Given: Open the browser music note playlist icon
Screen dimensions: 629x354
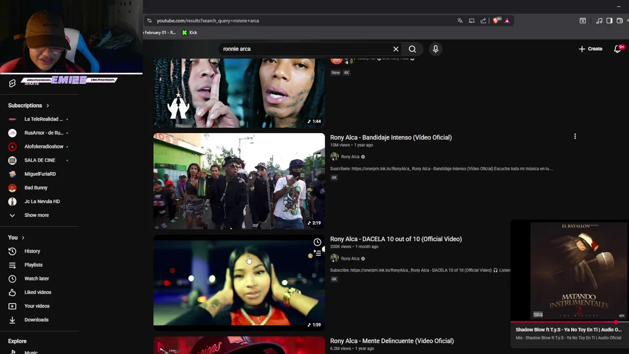Looking at the screenshot, I should click(599, 21).
